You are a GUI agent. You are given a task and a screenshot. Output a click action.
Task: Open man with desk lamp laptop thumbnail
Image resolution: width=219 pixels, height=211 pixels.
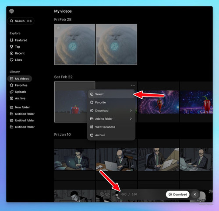click(158, 159)
